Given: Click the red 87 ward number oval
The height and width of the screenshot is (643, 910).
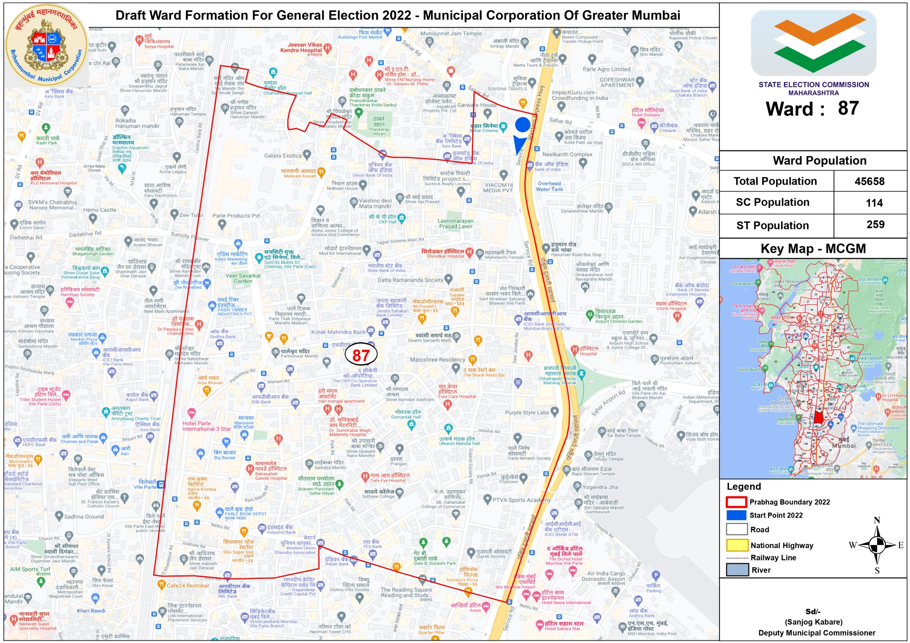Looking at the screenshot, I should click(360, 355).
